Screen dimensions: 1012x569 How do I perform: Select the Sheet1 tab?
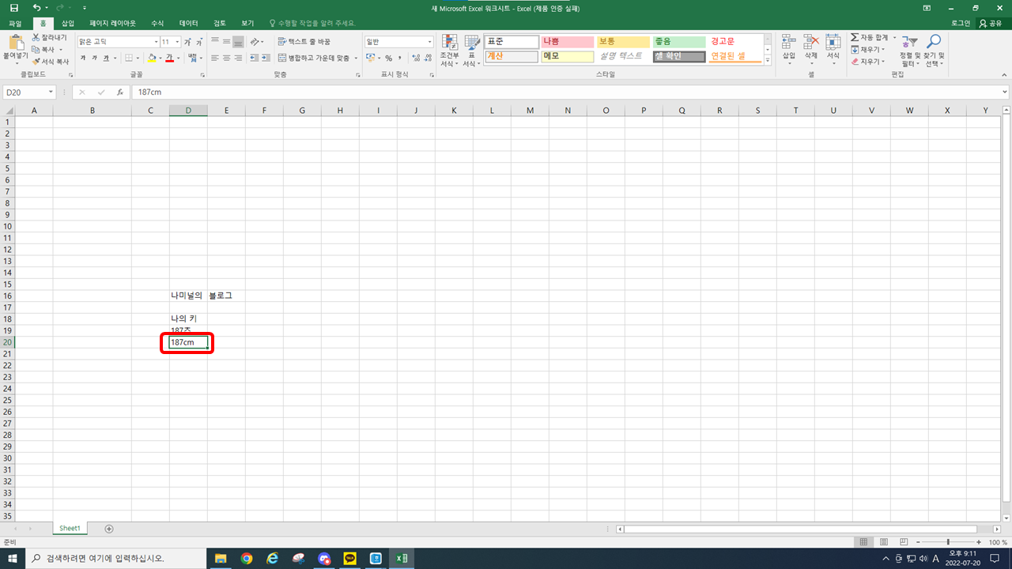coord(70,528)
